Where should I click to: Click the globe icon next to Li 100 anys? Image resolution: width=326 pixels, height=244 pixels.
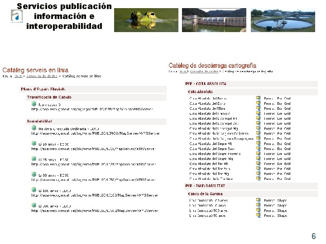point(34,190)
